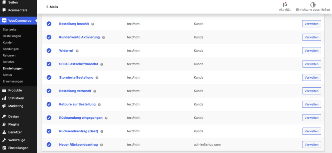Open Startseite in WooCommerce submenu
The image size is (332, 153).
[x=9, y=29]
